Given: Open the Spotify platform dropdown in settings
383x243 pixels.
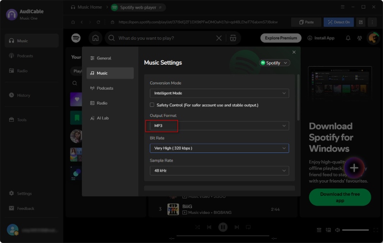Looking at the screenshot, I should pyautogui.click(x=274, y=63).
